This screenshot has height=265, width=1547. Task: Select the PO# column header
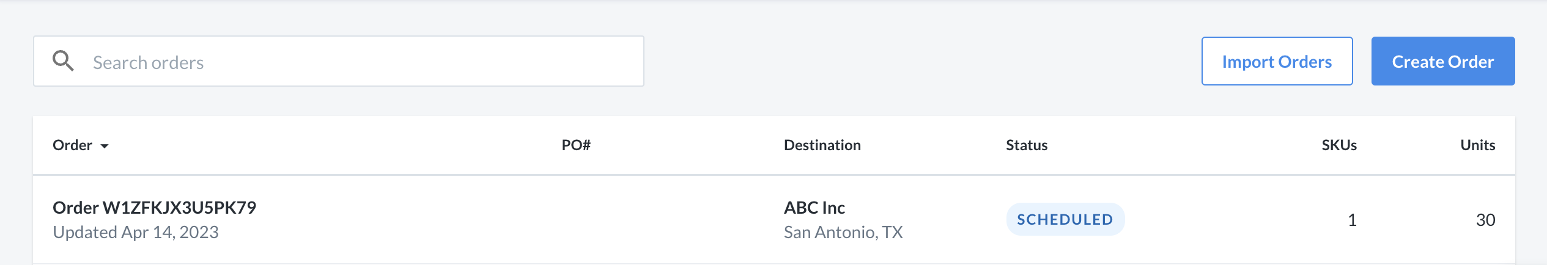[576, 145]
